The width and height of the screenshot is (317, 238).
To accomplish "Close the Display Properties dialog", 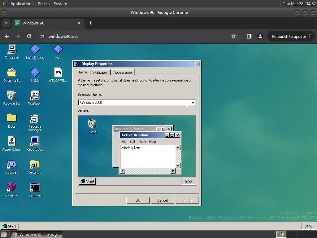I will 197,64.
